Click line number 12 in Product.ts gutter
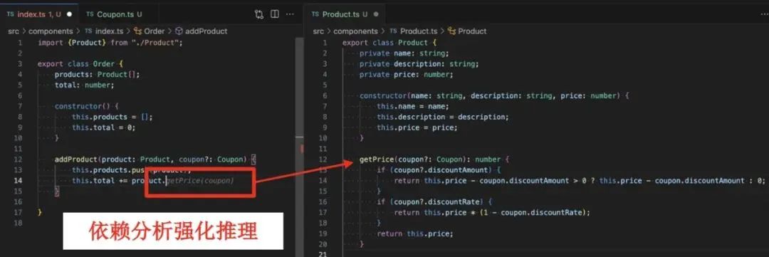The width and height of the screenshot is (769, 257). click(323, 159)
